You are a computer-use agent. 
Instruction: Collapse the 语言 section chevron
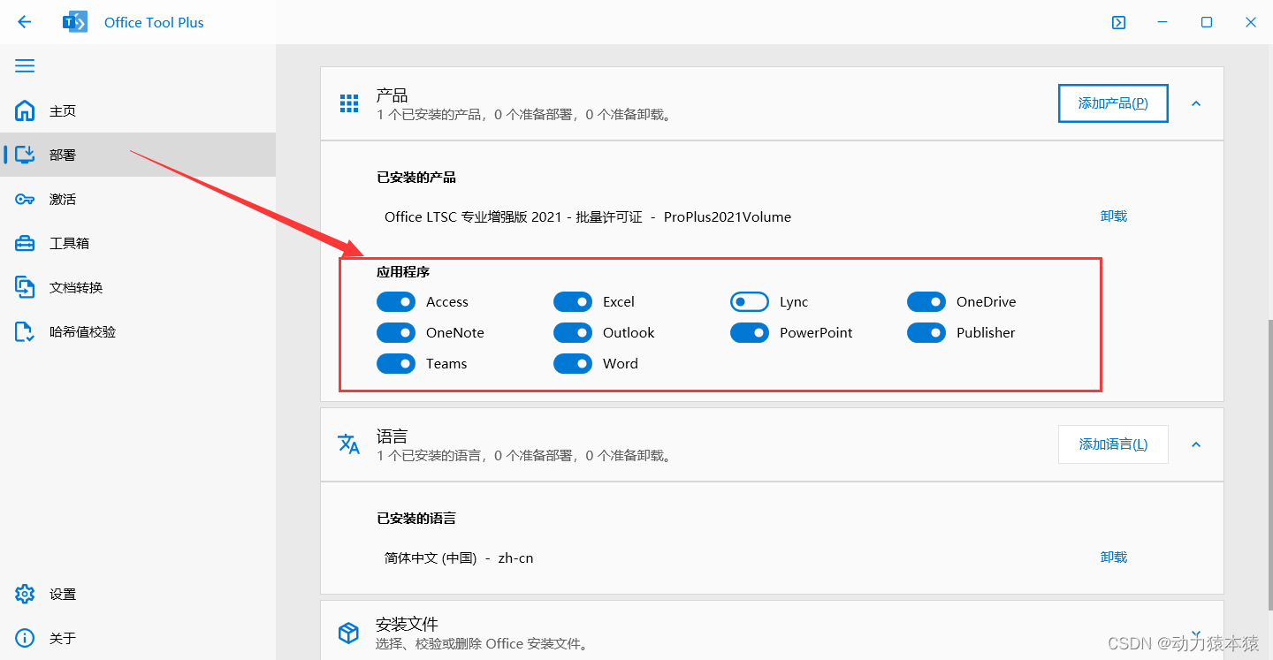(1196, 444)
